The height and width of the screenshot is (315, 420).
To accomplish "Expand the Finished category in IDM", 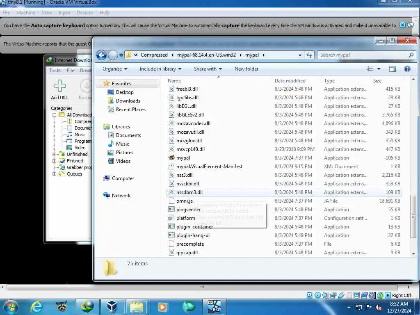I will tap(55, 161).
